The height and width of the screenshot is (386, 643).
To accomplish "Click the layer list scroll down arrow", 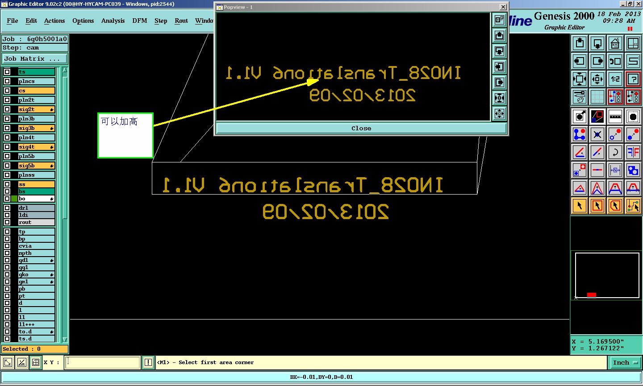I will (65, 340).
